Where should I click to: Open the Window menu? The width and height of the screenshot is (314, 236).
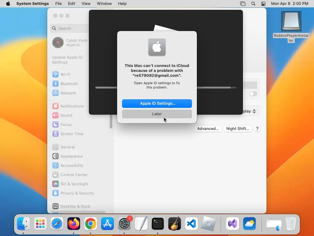[x=104, y=4]
